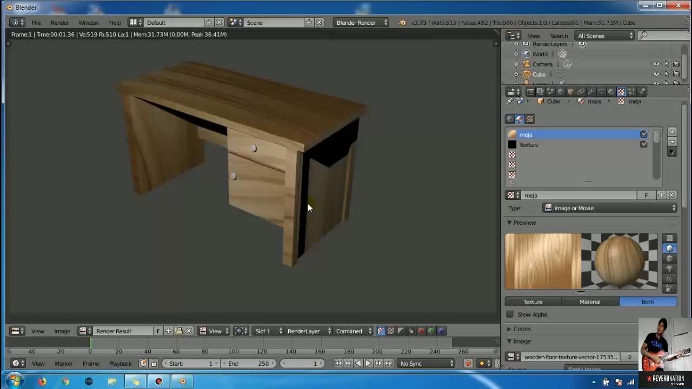
Task: Disable the Texture slot checkbox
Action: [643, 145]
